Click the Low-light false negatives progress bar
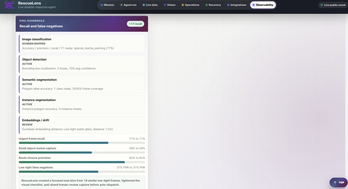 coord(82,172)
